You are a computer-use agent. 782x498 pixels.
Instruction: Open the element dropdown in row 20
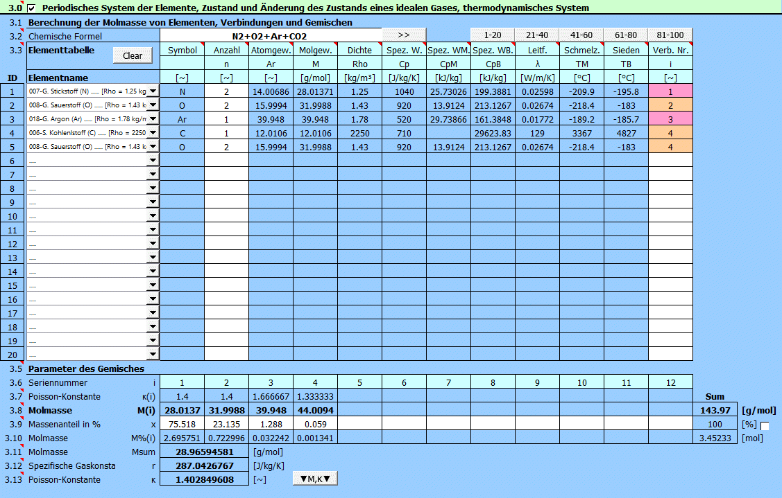click(153, 354)
